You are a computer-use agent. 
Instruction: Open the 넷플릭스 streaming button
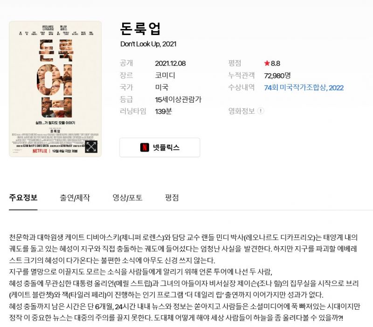[160, 147]
